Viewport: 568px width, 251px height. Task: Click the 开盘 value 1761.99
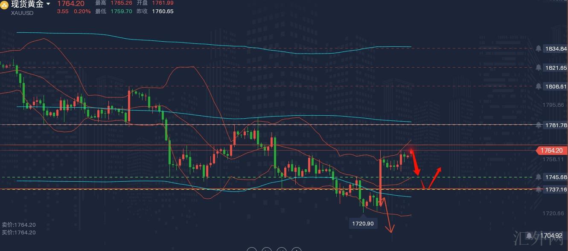(x=162, y=3)
